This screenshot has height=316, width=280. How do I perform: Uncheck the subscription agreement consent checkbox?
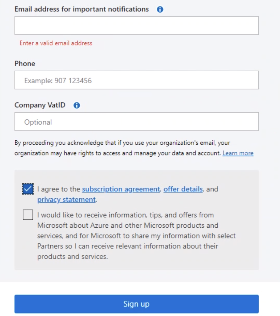tap(28, 189)
